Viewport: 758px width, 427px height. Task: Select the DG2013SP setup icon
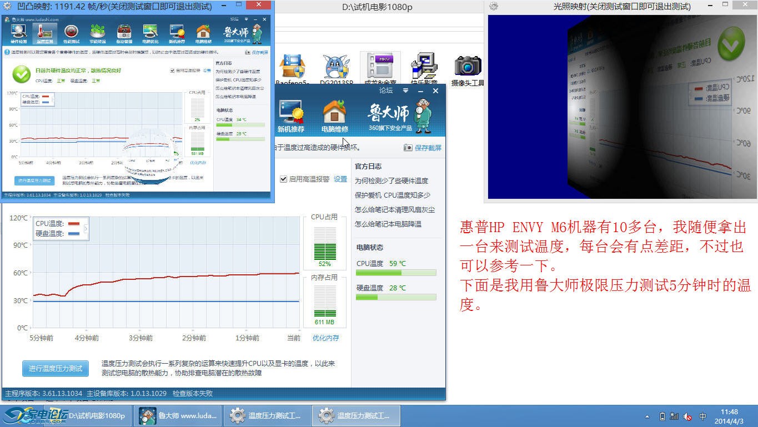[x=337, y=67]
